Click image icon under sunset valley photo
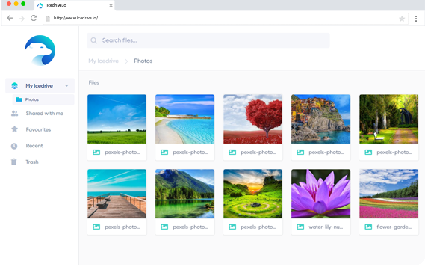 232,227
